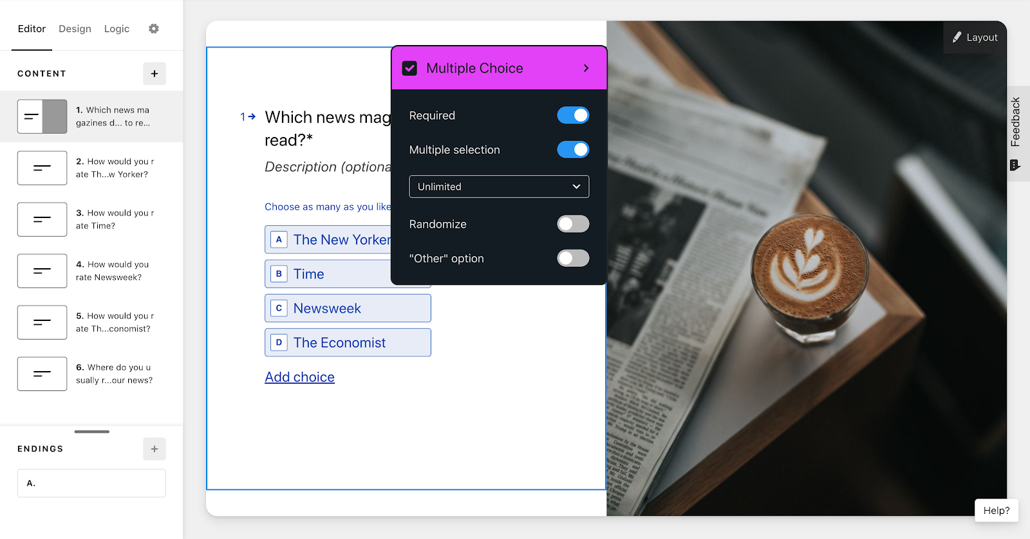This screenshot has width=1030, height=539.
Task: Enable the Randomize switch
Action: pos(573,224)
